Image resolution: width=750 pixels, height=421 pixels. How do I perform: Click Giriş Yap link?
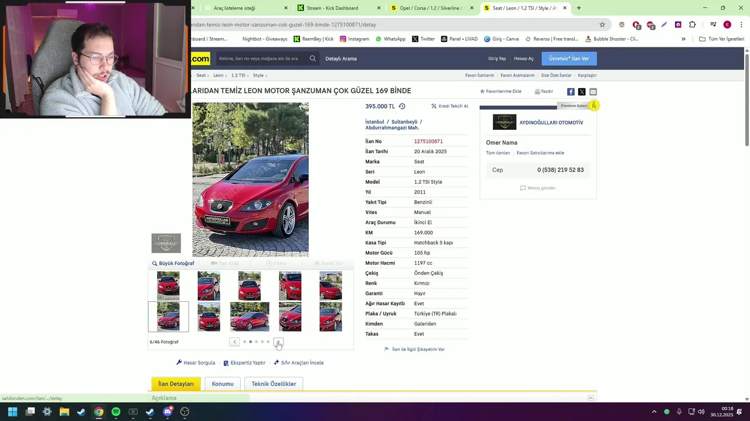497,58
